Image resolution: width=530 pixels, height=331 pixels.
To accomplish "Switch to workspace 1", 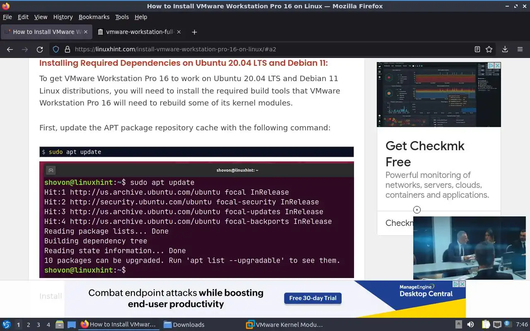I will coord(18,325).
